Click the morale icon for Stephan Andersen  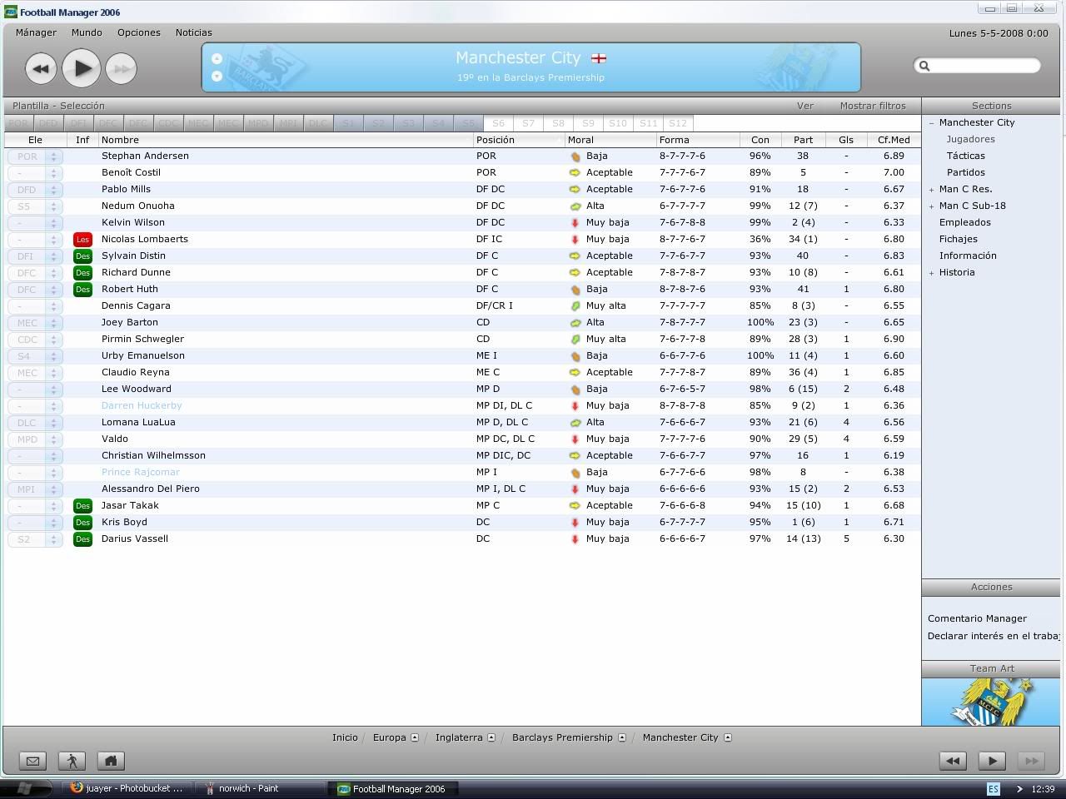pos(575,156)
